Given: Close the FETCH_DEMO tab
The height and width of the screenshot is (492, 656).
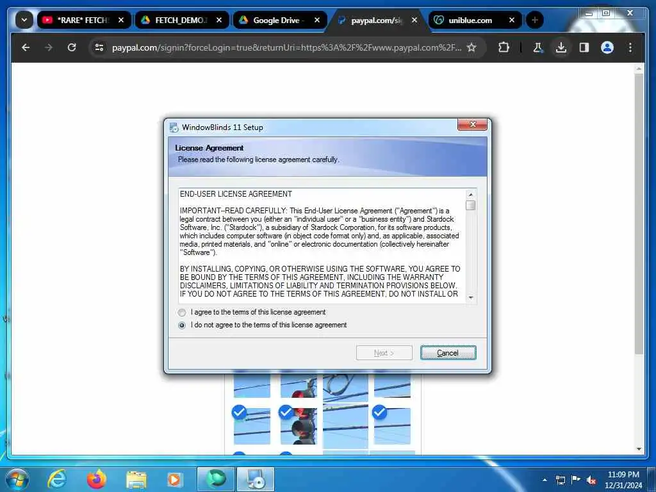Looking at the screenshot, I should (219, 20).
